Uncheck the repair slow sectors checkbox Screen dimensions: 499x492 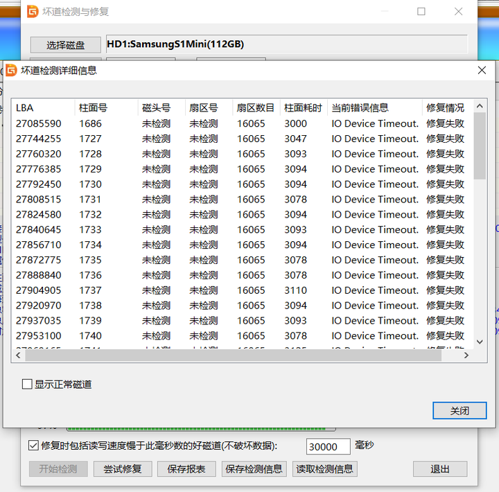(33, 445)
